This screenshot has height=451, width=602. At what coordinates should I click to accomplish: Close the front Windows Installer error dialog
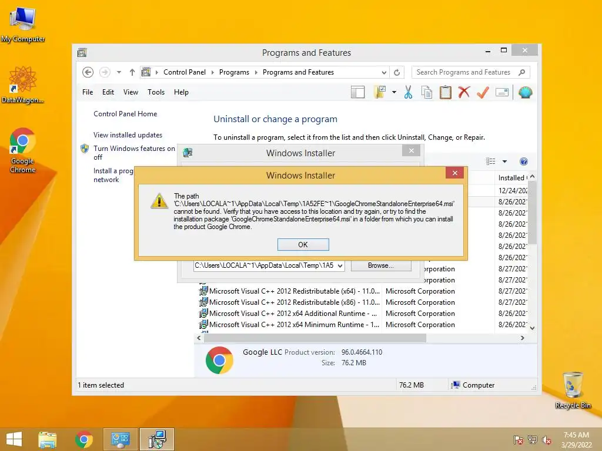[x=454, y=173]
